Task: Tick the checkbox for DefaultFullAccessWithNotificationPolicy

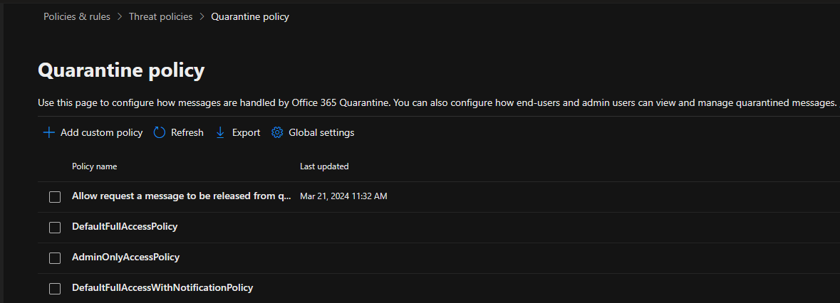Action: click(x=55, y=289)
